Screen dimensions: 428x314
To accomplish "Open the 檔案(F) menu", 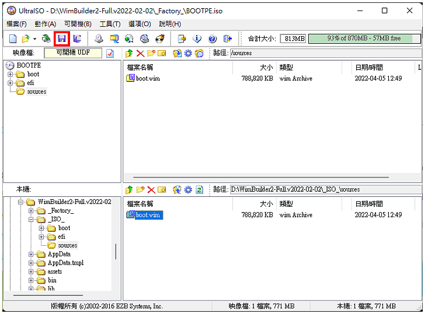I will coord(16,24).
